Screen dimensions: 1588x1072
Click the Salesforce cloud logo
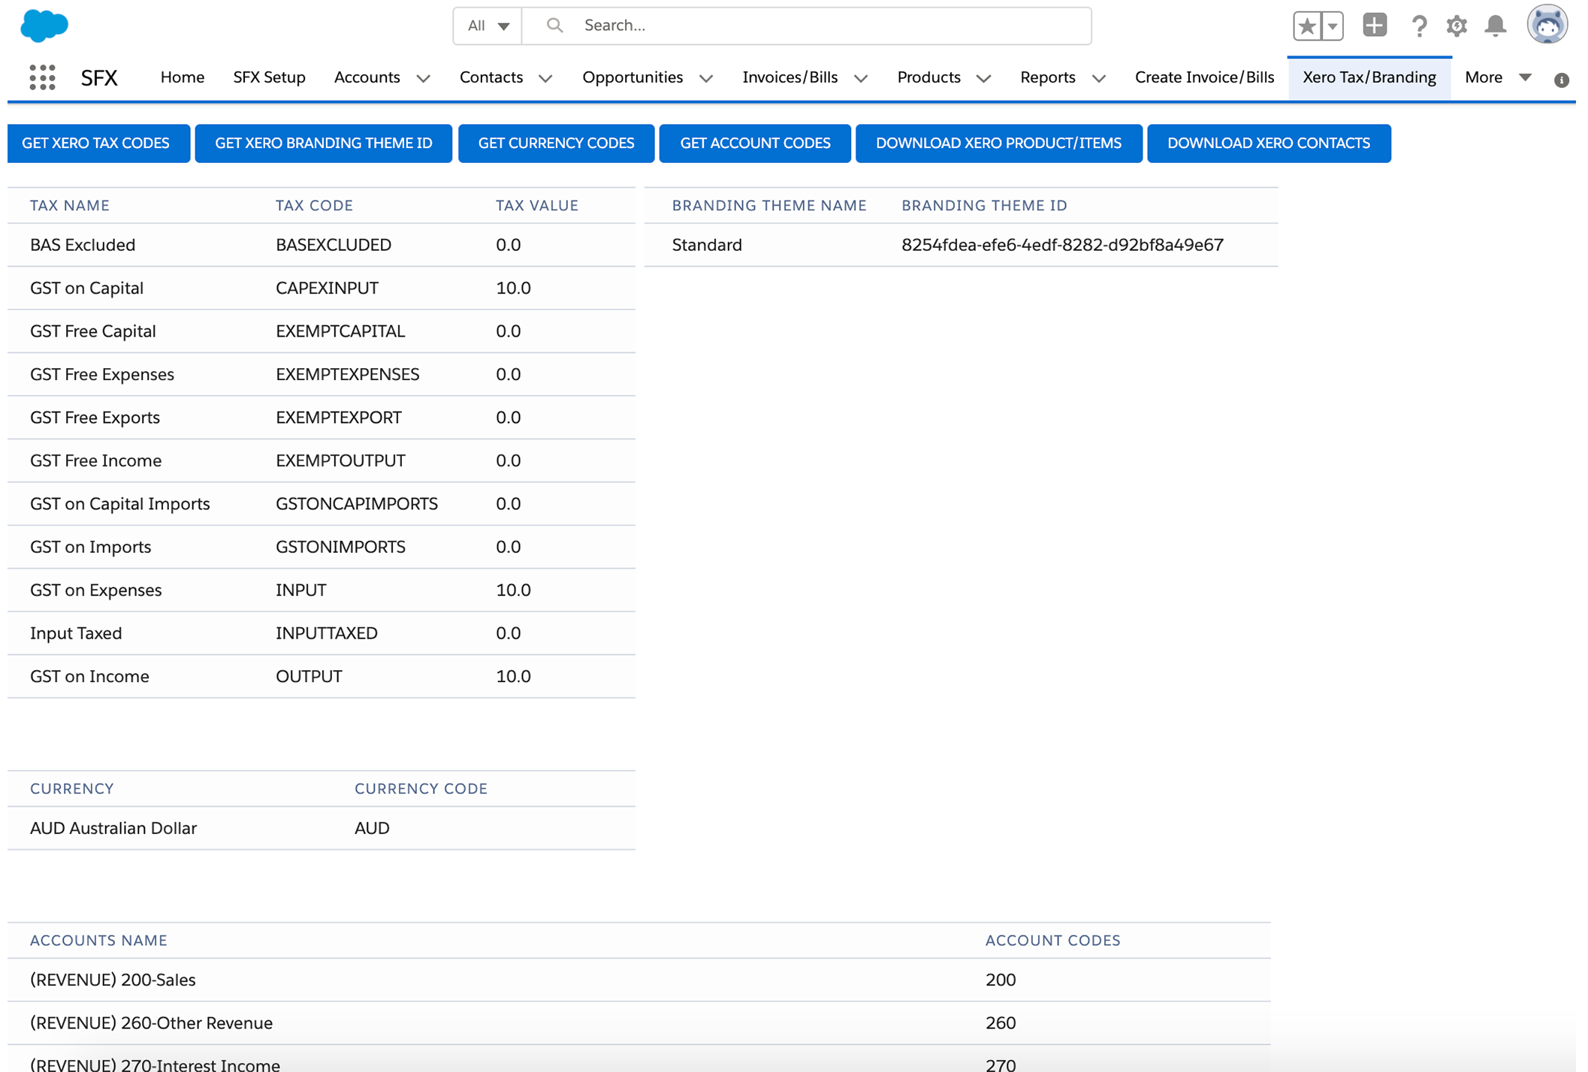pyautogui.click(x=44, y=26)
